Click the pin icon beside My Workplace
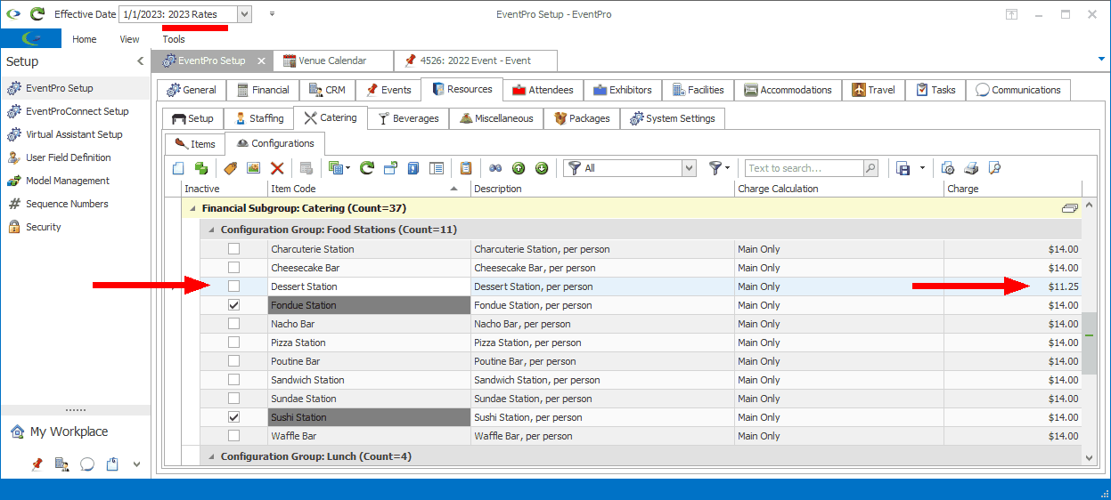This screenshot has width=1111, height=500. pos(37,464)
